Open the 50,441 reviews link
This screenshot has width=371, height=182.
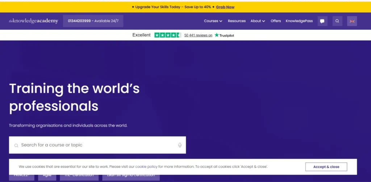(x=198, y=35)
